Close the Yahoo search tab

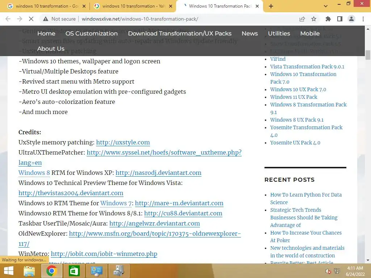click(171, 6)
